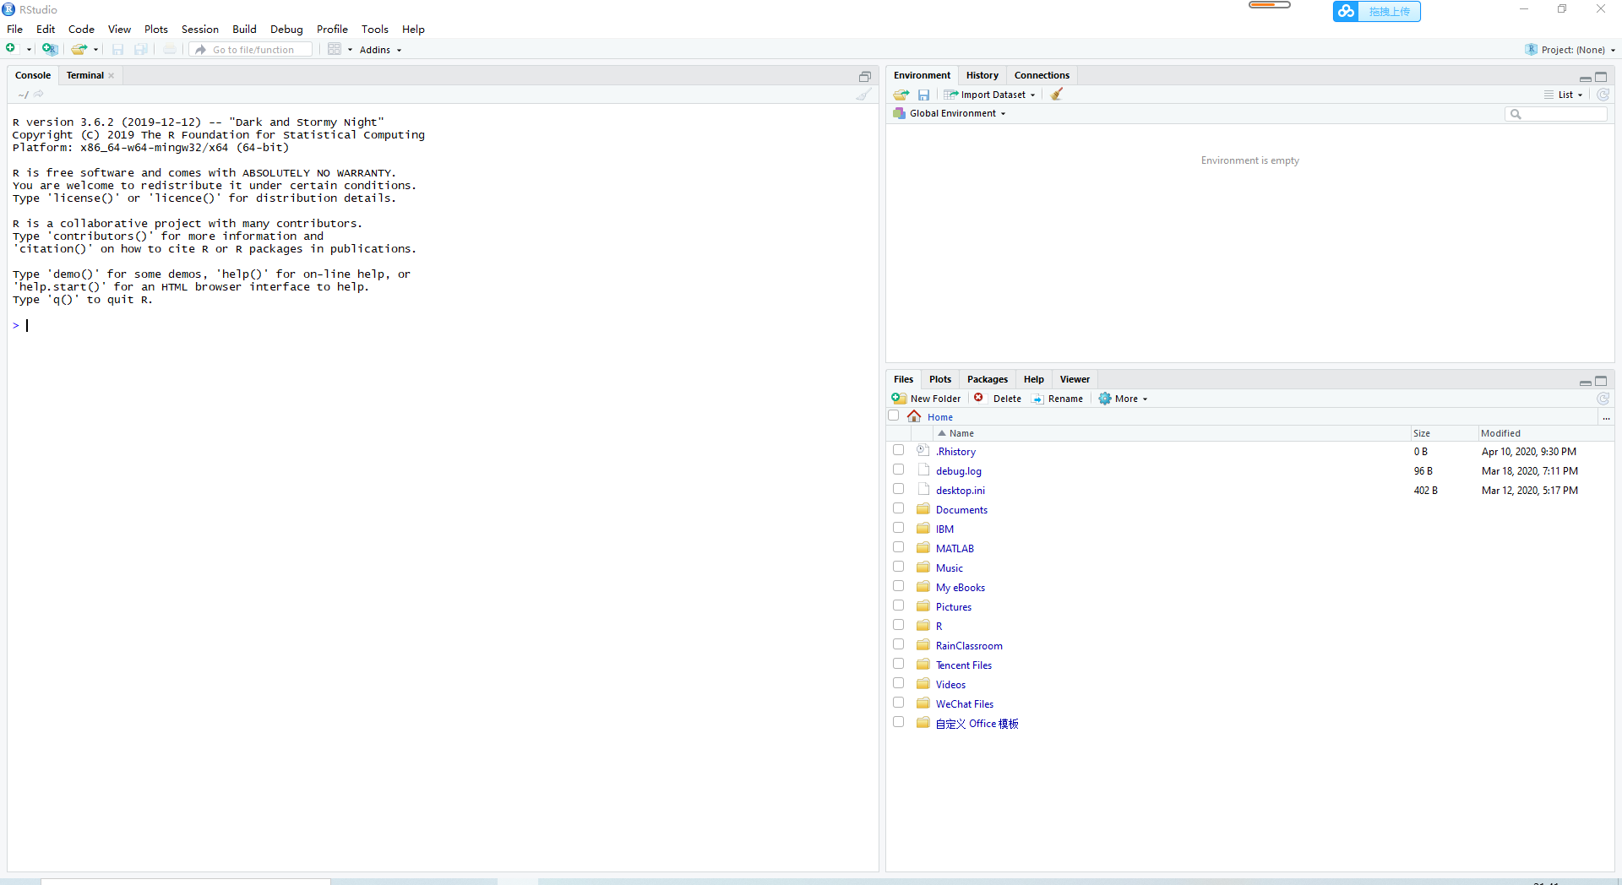Toggle the select-all checkbox beside Home
The width and height of the screenshot is (1622, 885).
point(894,415)
